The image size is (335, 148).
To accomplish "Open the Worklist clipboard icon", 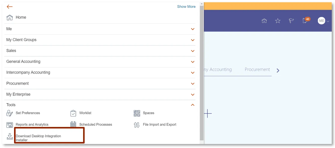I will (73, 113).
